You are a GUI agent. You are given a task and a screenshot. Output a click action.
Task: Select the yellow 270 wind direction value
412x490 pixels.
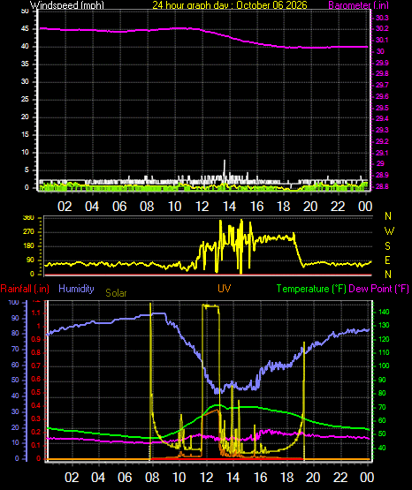pos(29,232)
